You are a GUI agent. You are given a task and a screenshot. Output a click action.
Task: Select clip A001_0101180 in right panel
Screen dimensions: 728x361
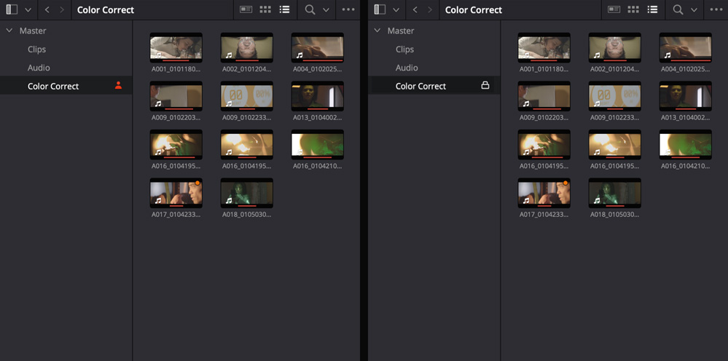[544, 48]
